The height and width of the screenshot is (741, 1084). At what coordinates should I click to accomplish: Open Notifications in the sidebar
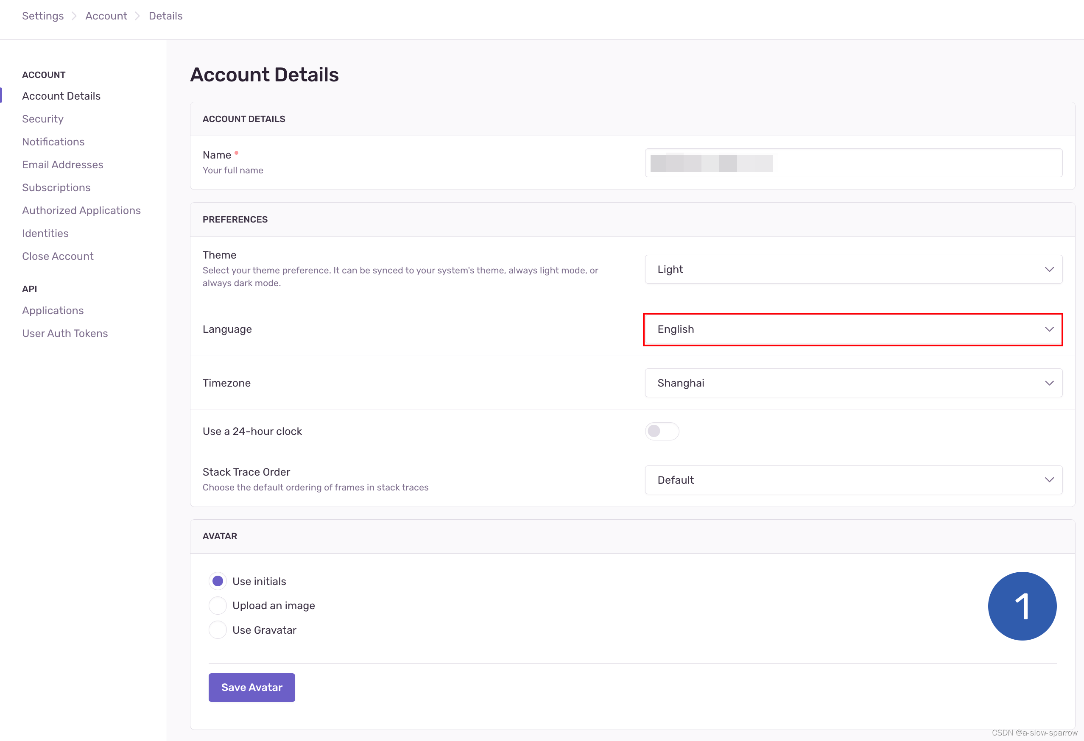(x=53, y=142)
